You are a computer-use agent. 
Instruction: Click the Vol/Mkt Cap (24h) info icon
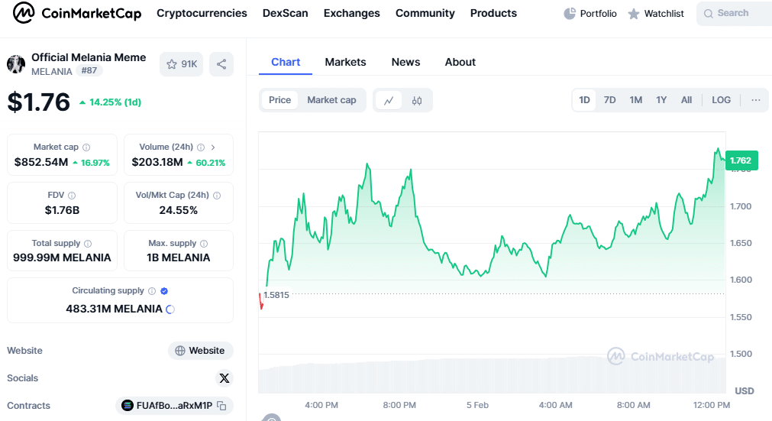click(x=217, y=196)
